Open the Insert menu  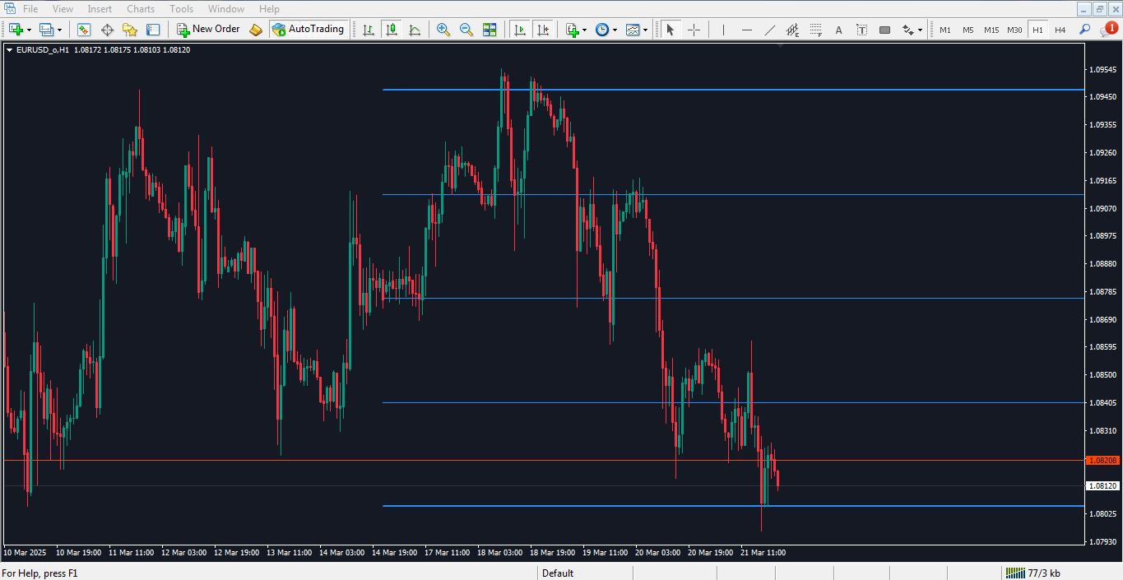point(100,9)
